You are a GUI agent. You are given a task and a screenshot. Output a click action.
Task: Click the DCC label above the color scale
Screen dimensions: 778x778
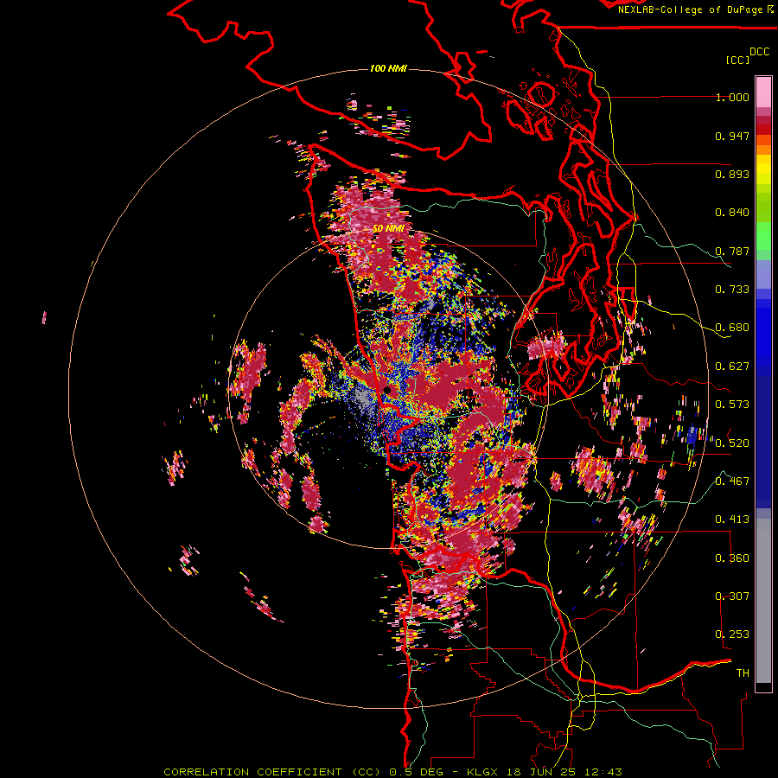click(x=759, y=52)
